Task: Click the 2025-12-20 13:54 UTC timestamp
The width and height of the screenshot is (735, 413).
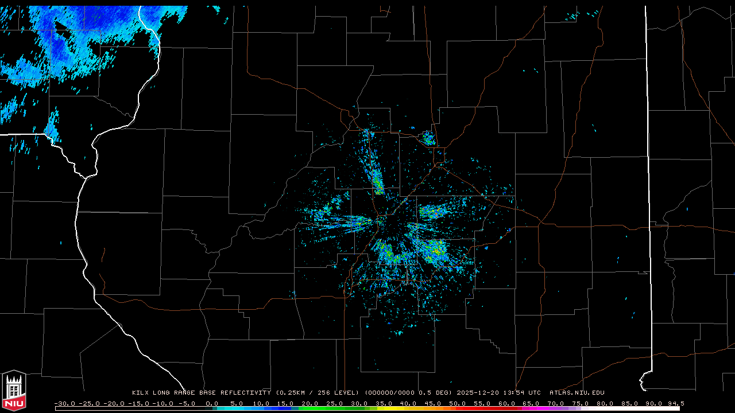Action: point(498,393)
